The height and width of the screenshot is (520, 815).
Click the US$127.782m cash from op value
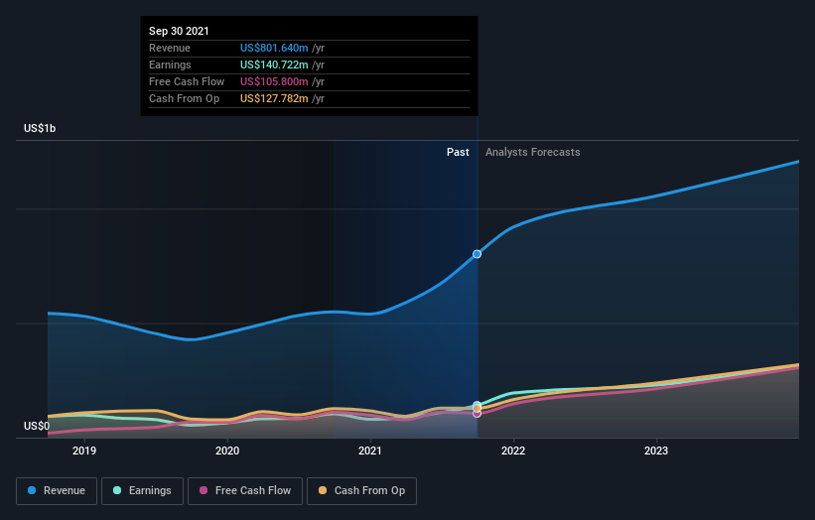(274, 98)
